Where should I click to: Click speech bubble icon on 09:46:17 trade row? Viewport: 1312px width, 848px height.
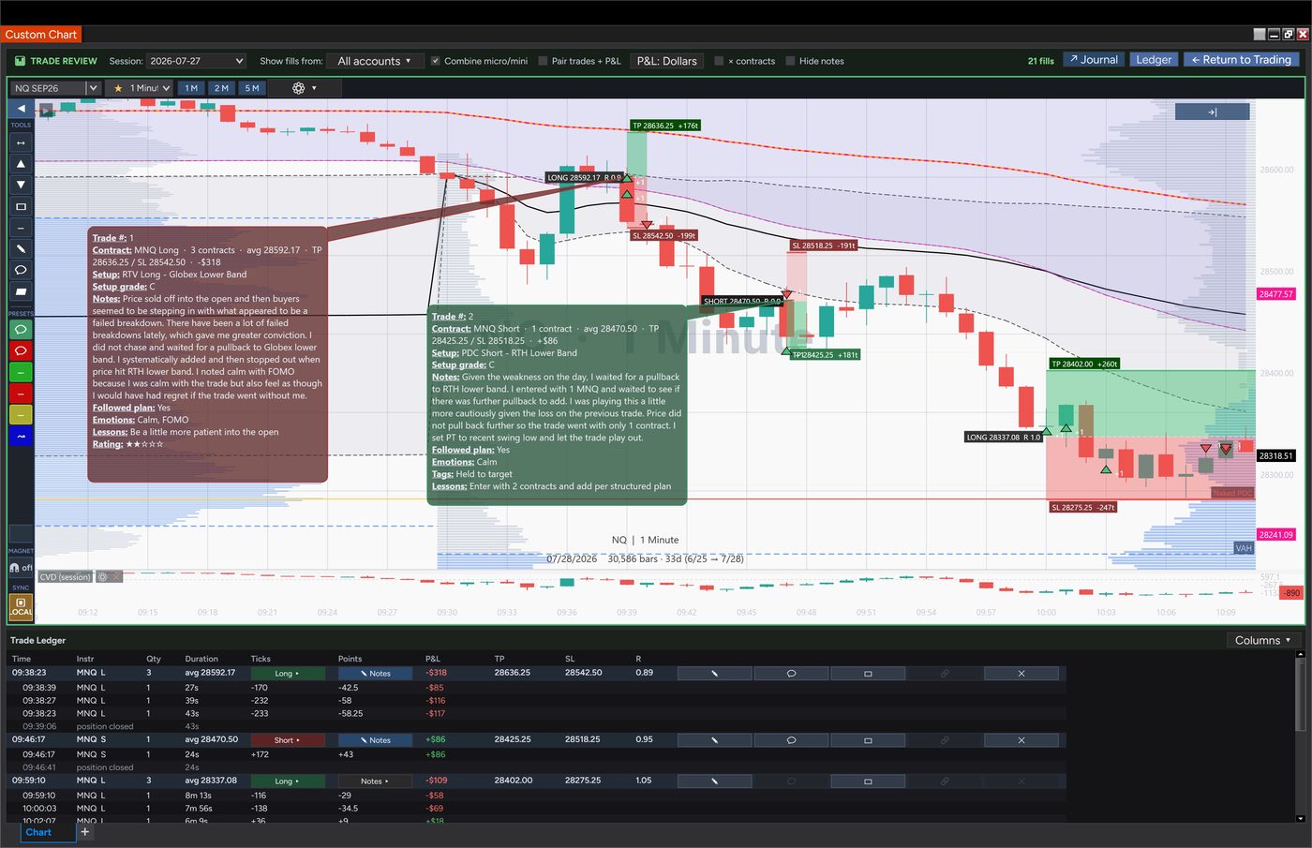tap(791, 740)
